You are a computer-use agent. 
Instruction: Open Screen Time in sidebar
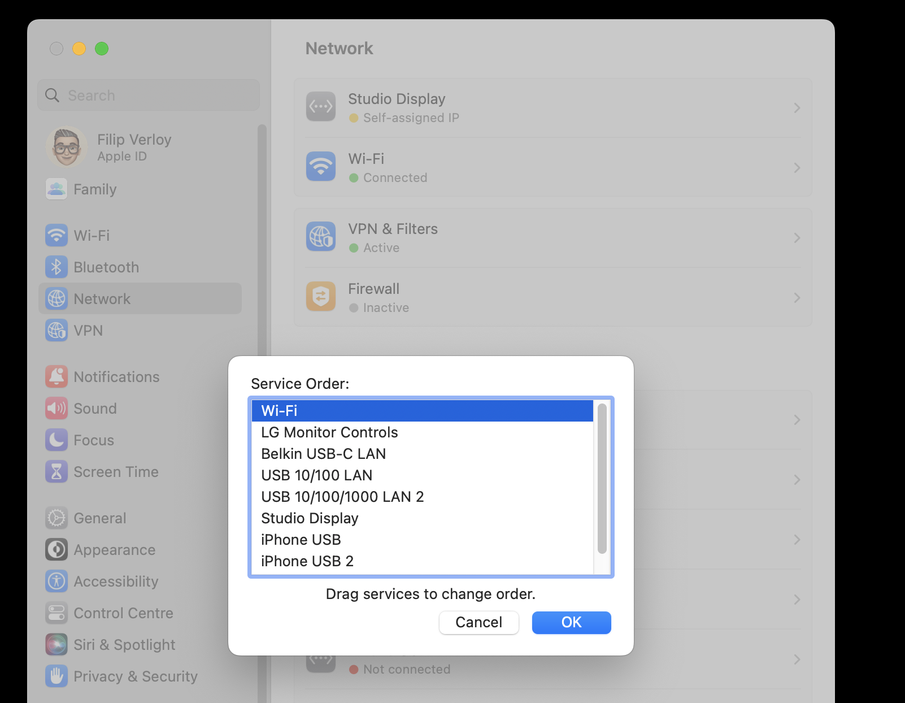[x=140, y=471]
